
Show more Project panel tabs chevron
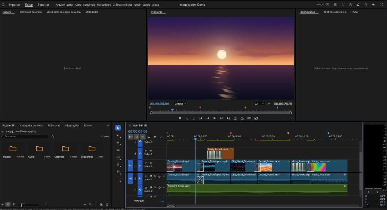tap(108, 126)
